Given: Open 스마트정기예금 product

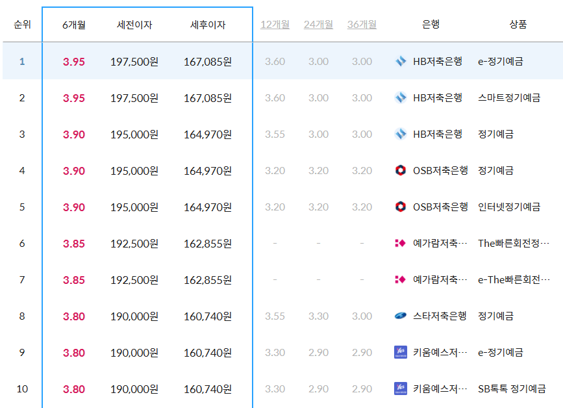Looking at the screenshot, I should tap(509, 97).
